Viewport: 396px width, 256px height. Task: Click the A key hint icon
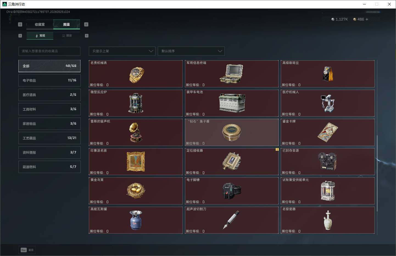[x=20, y=36]
